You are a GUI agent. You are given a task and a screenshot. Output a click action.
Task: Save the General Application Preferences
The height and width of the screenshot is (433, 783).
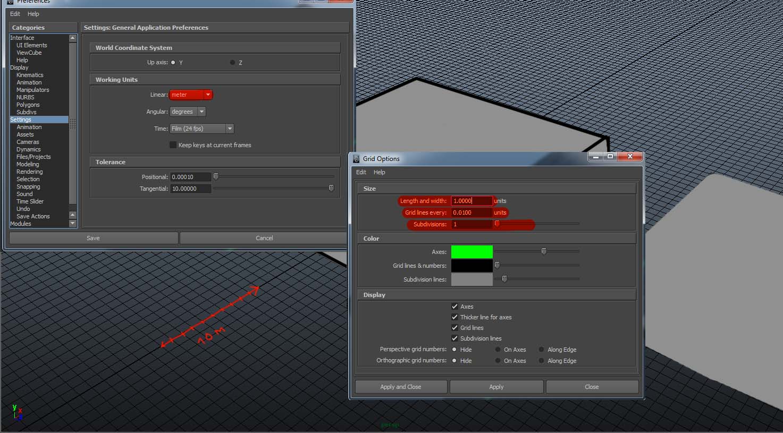coord(93,237)
